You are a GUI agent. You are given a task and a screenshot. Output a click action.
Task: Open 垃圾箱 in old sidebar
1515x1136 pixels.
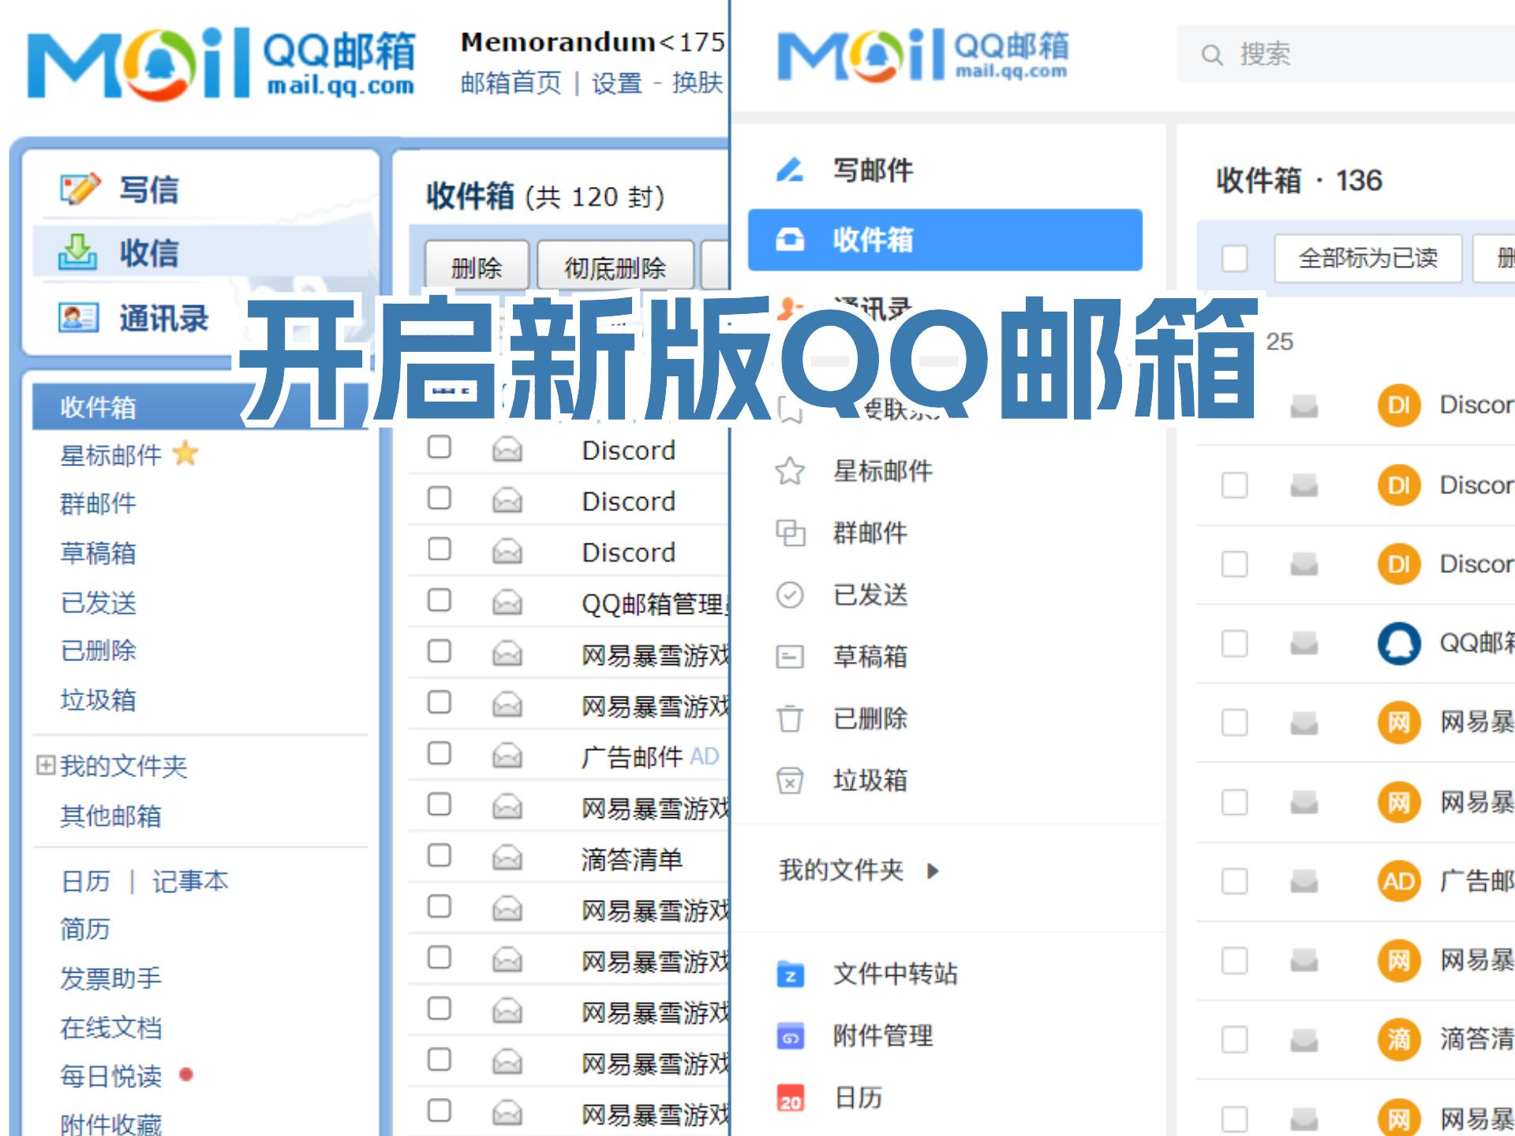(99, 700)
